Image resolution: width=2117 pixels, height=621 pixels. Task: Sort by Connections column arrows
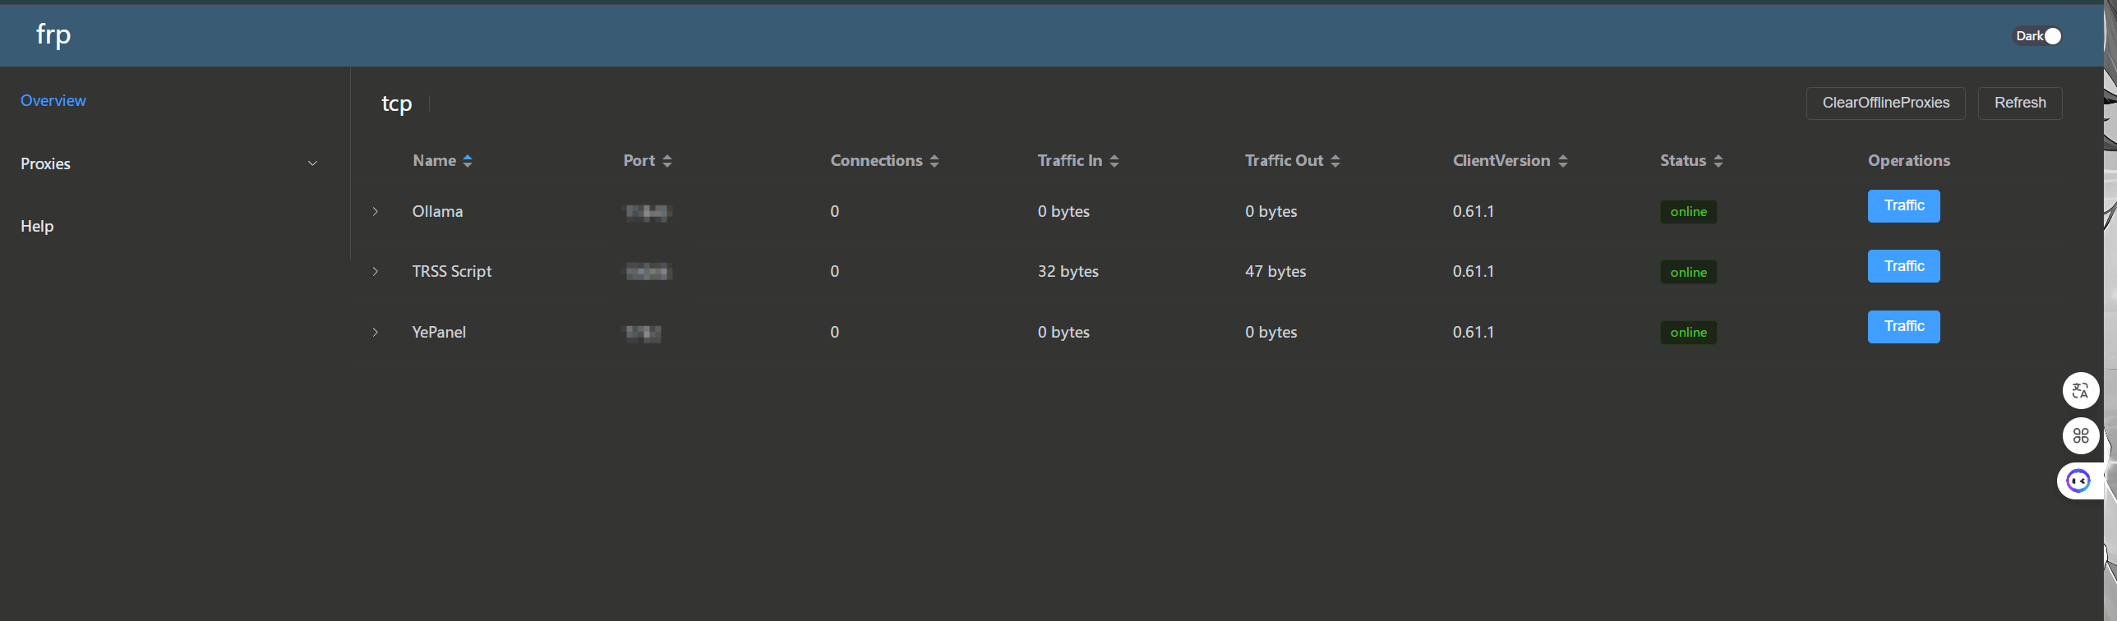tap(934, 161)
